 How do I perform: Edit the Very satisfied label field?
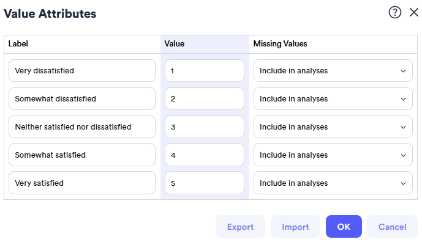click(x=82, y=183)
